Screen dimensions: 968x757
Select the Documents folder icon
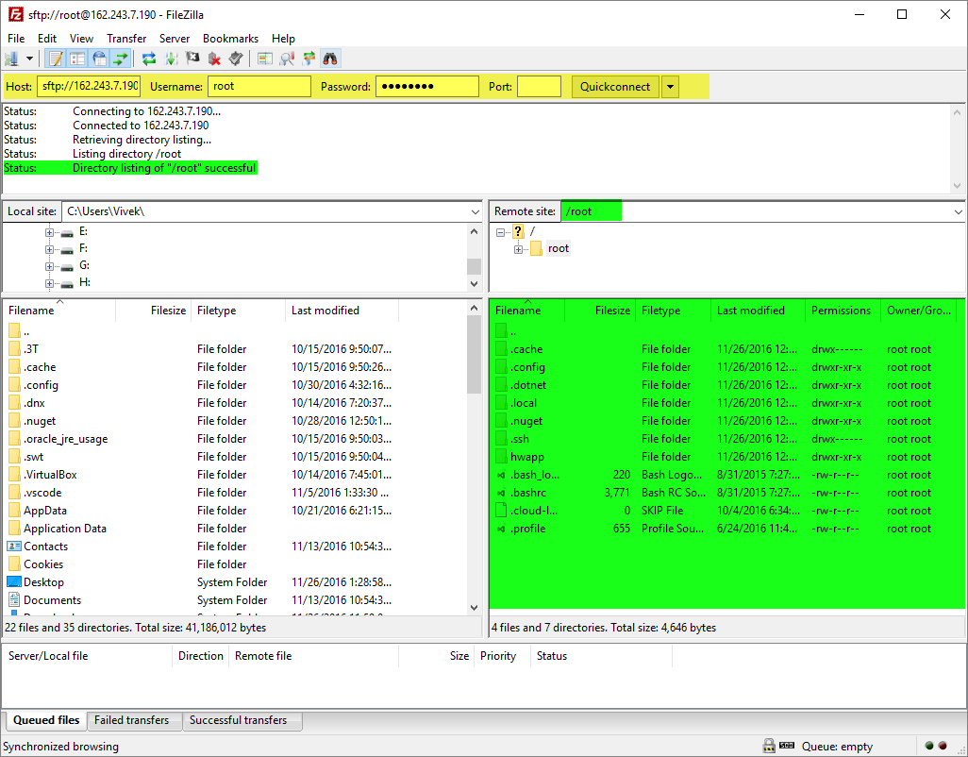click(13, 600)
